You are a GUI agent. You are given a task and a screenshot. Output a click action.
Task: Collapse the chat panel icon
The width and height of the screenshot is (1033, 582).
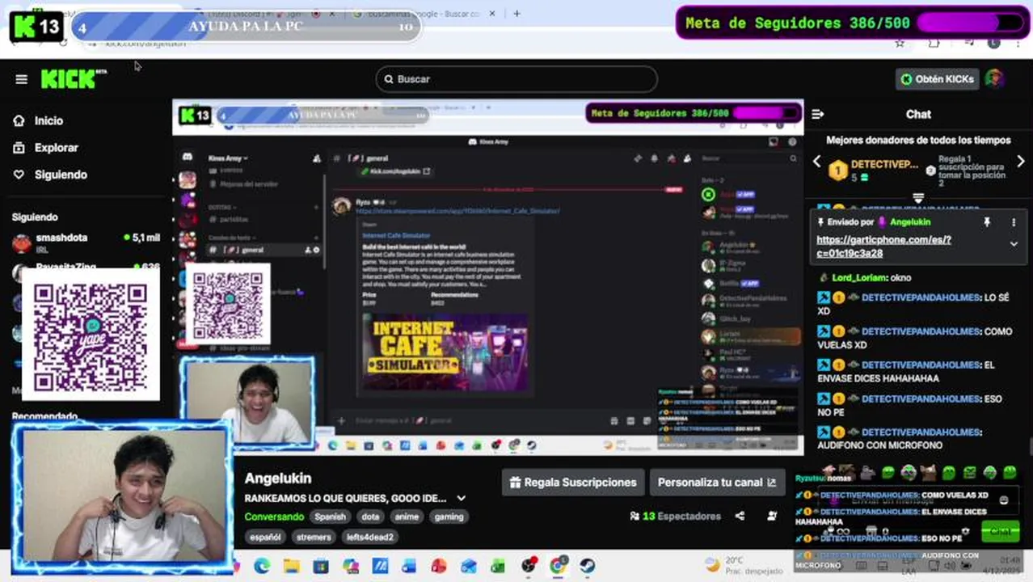(x=817, y=114)
